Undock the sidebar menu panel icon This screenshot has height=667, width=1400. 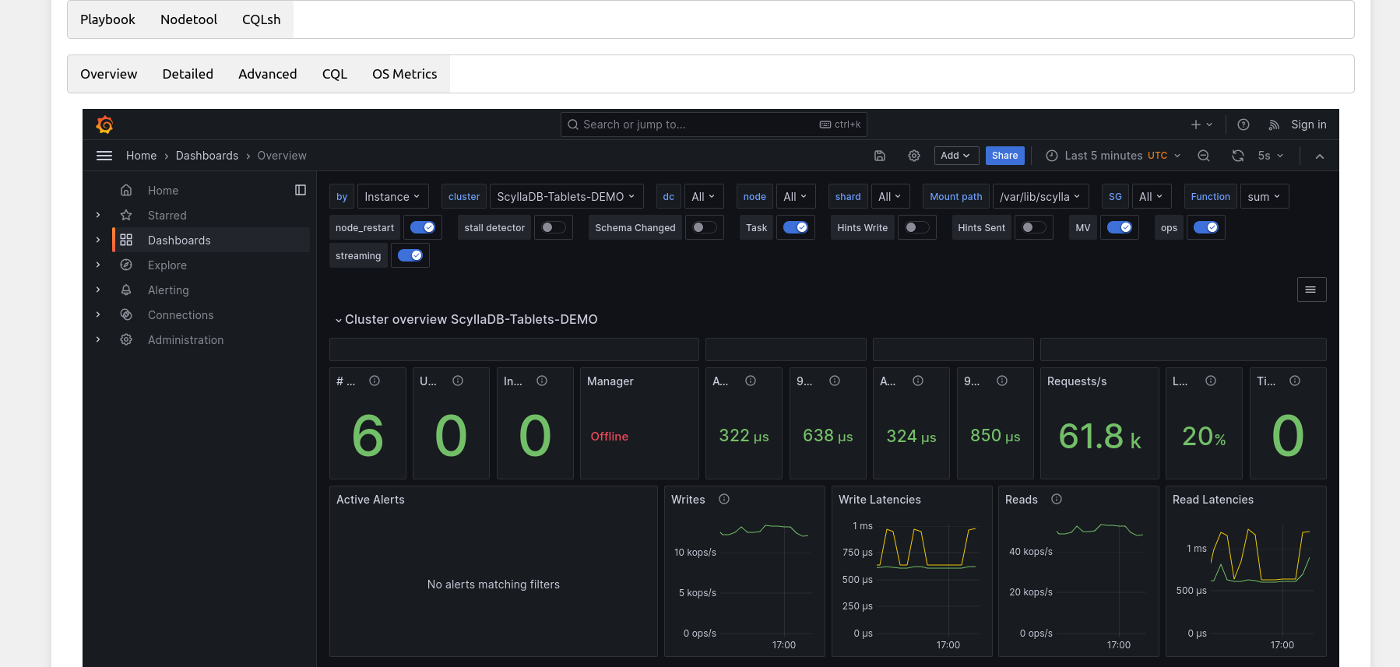301,190
